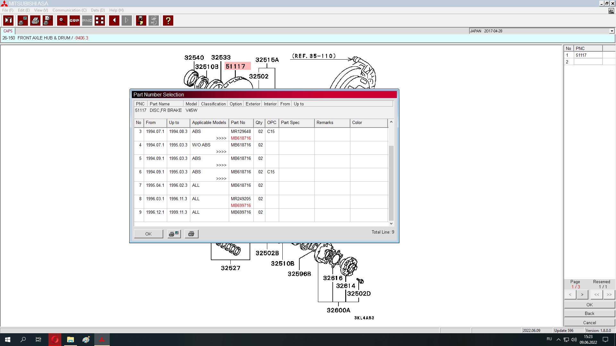Click the print preview toolbar icon
Image resolution: width=616 pixels, height=346 pixels.
point(48,21)
